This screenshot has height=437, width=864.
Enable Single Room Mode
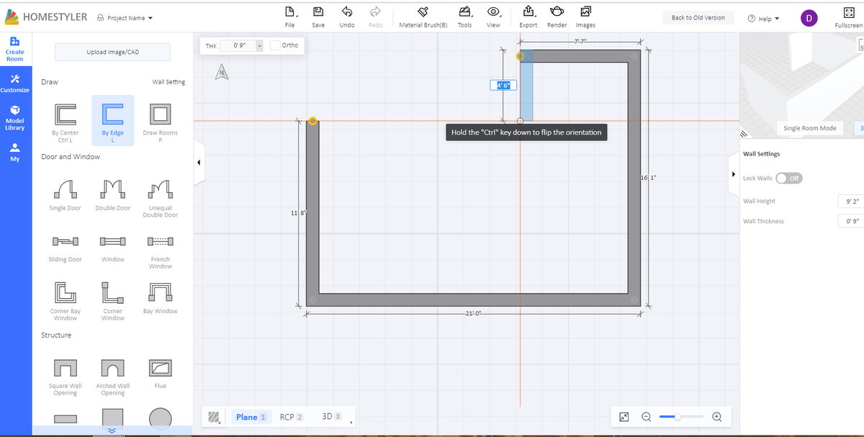809,128
